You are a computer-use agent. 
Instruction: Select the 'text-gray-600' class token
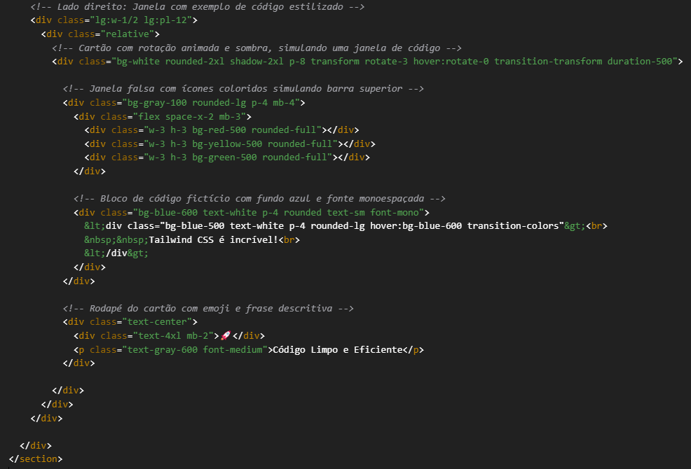pos(162,350)
